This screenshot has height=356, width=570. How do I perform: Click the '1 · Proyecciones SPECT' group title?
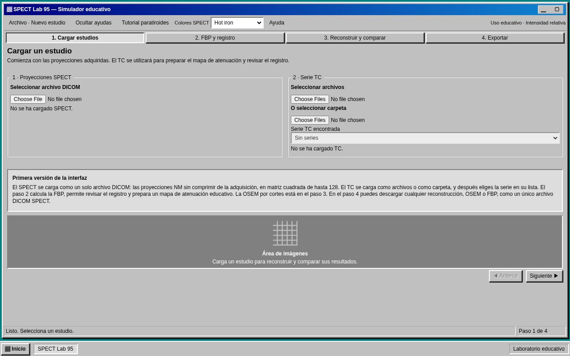[x=42, y=77]
